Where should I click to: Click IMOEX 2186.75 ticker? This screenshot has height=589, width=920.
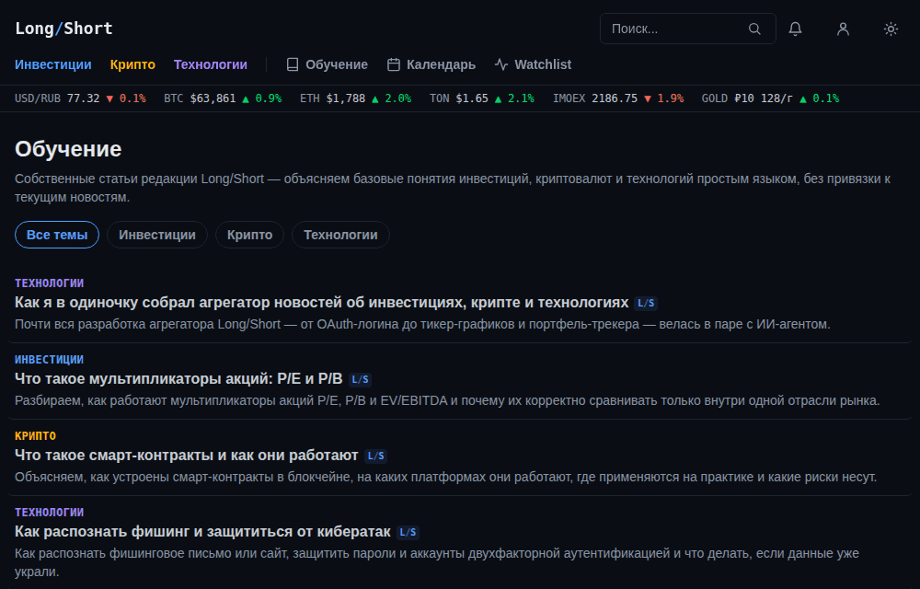tap(618, 98)
